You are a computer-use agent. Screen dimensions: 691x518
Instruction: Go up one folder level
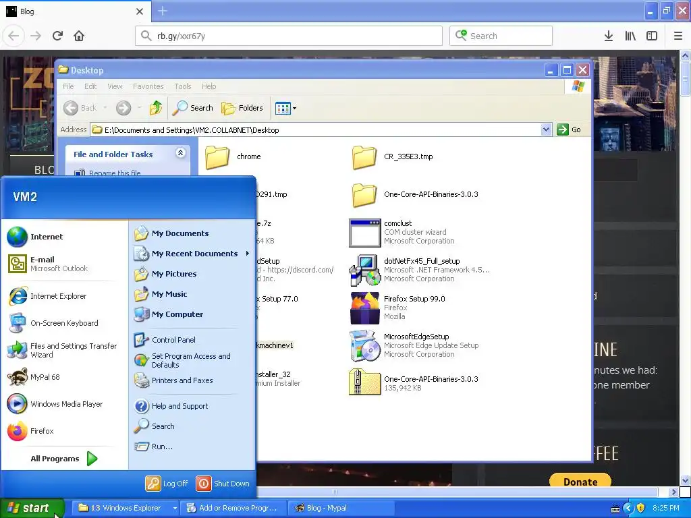(156, 108)
